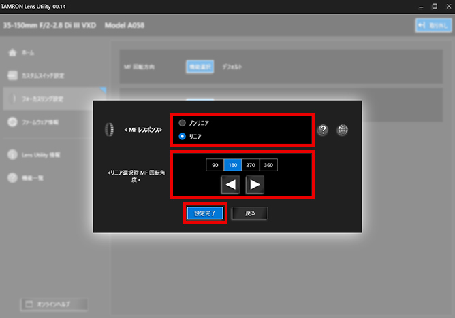455x318 pixels.
Task: Click the left arrow angle stepper
Action: coord(230,185)
